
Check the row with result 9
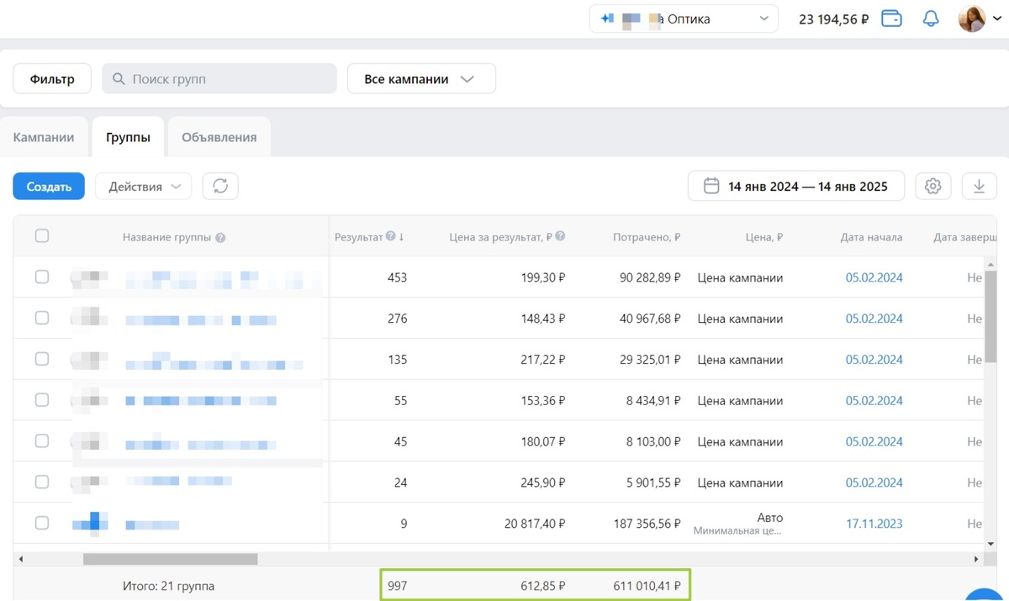pos(42,523)
